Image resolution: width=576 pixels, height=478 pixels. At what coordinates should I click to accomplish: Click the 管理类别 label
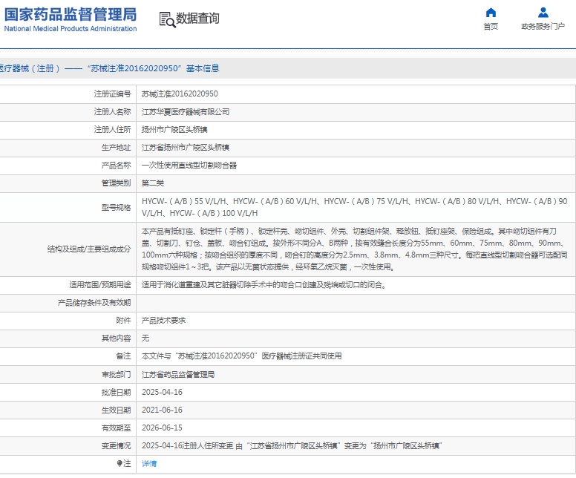point(116,183)
